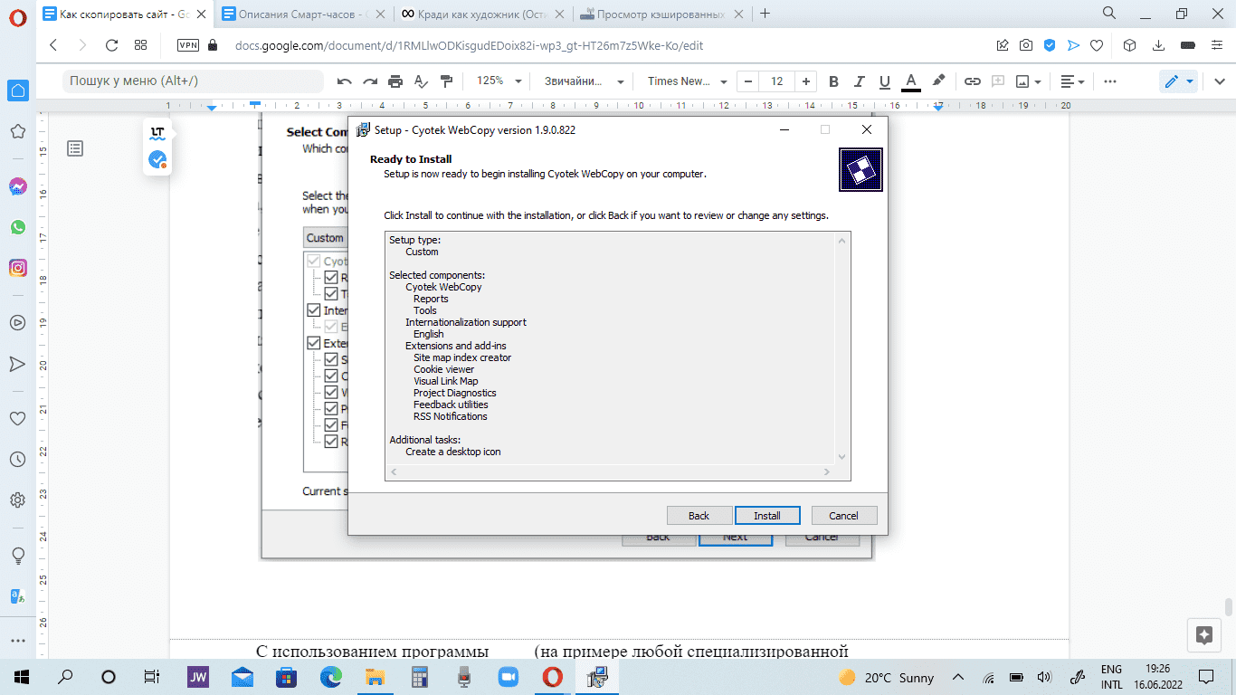This screenshot has width=1236, height=695.
Task: Toggle italic formatting
Action: click(860, 81)
